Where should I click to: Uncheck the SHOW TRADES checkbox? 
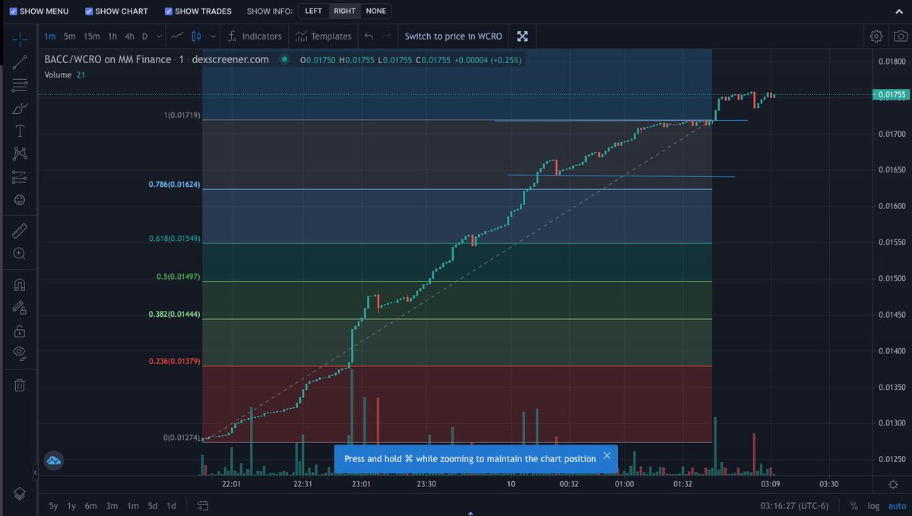click(169, 11)
